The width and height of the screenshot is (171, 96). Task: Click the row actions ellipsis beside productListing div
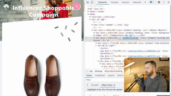coord(86,38)
